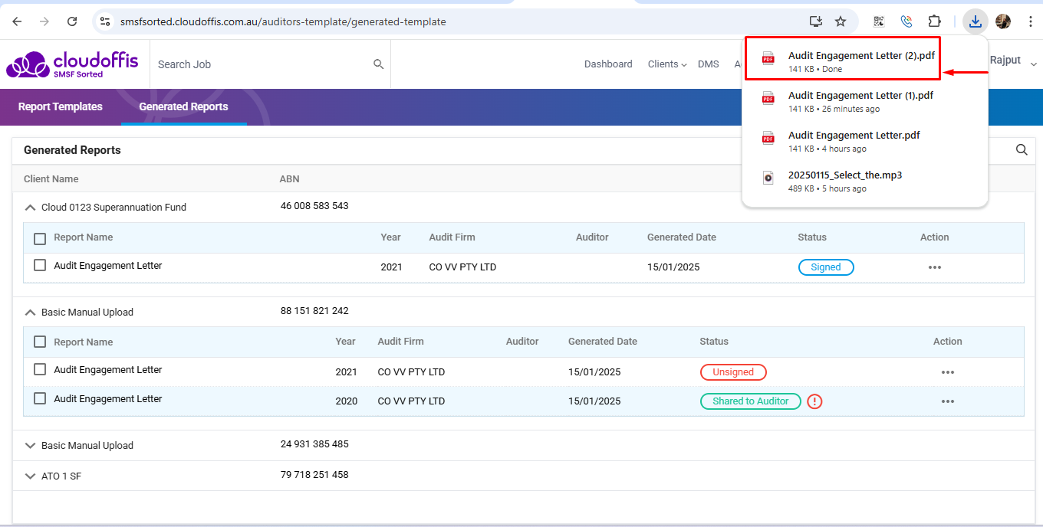
Task: Open search in the Generated Reports panel
Action: 1022,150
